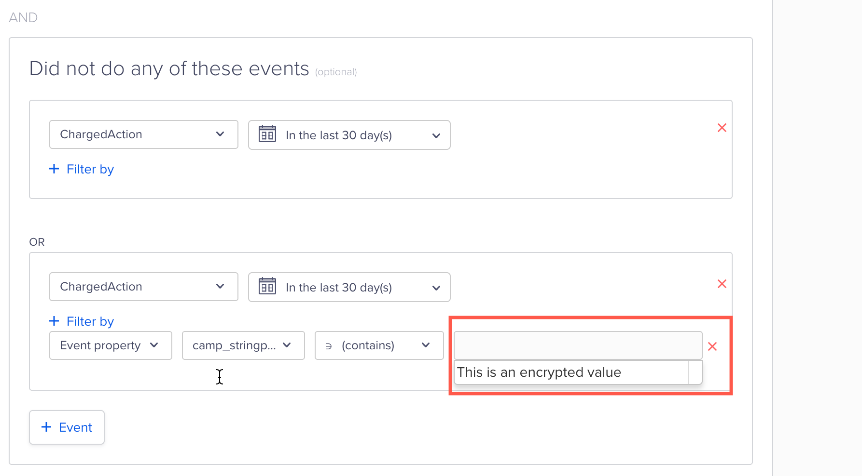The image size is (862, 476).
Task: Click the plus icon inside the Event button
Action: click(x=46, y=427)
